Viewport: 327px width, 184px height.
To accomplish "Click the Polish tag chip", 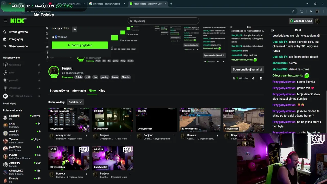I will pos(79,77).
